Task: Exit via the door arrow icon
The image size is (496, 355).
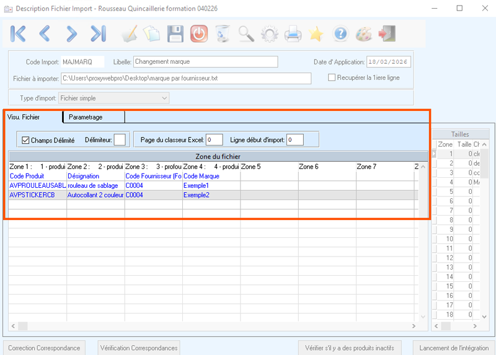Action: (x=387, y=33)
